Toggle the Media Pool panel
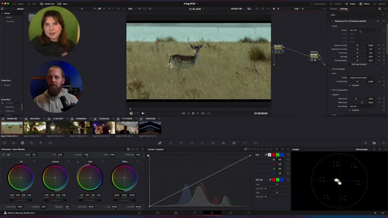 point(47,4)
